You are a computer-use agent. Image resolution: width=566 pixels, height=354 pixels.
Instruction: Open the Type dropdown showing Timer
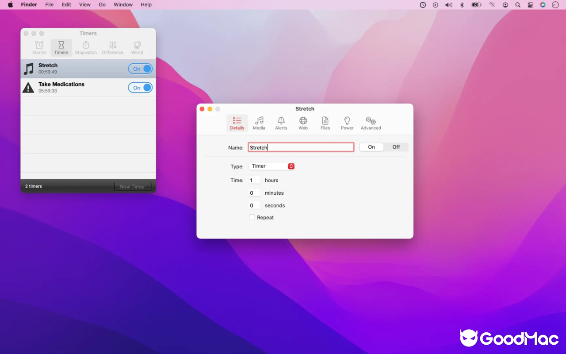click(271, 166)
